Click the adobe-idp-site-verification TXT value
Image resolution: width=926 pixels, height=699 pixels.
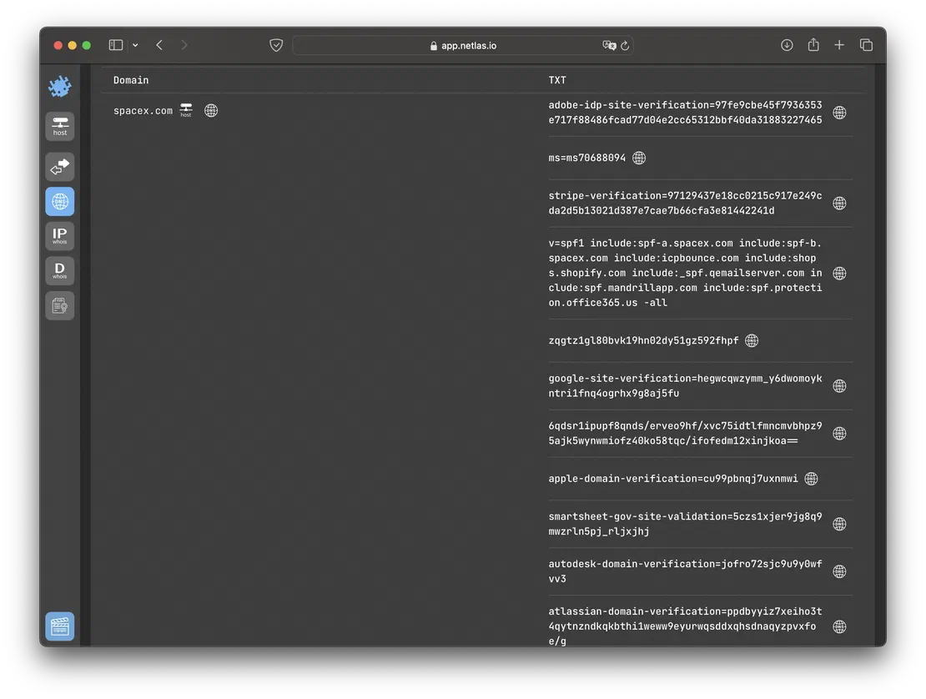(x=685, y=112)
